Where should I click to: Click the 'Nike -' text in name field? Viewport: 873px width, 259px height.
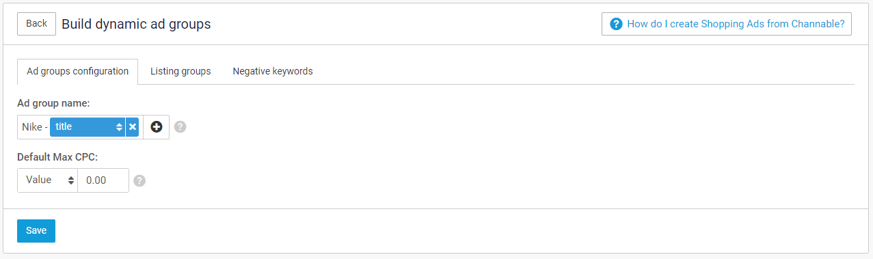(x=35, y=127)
